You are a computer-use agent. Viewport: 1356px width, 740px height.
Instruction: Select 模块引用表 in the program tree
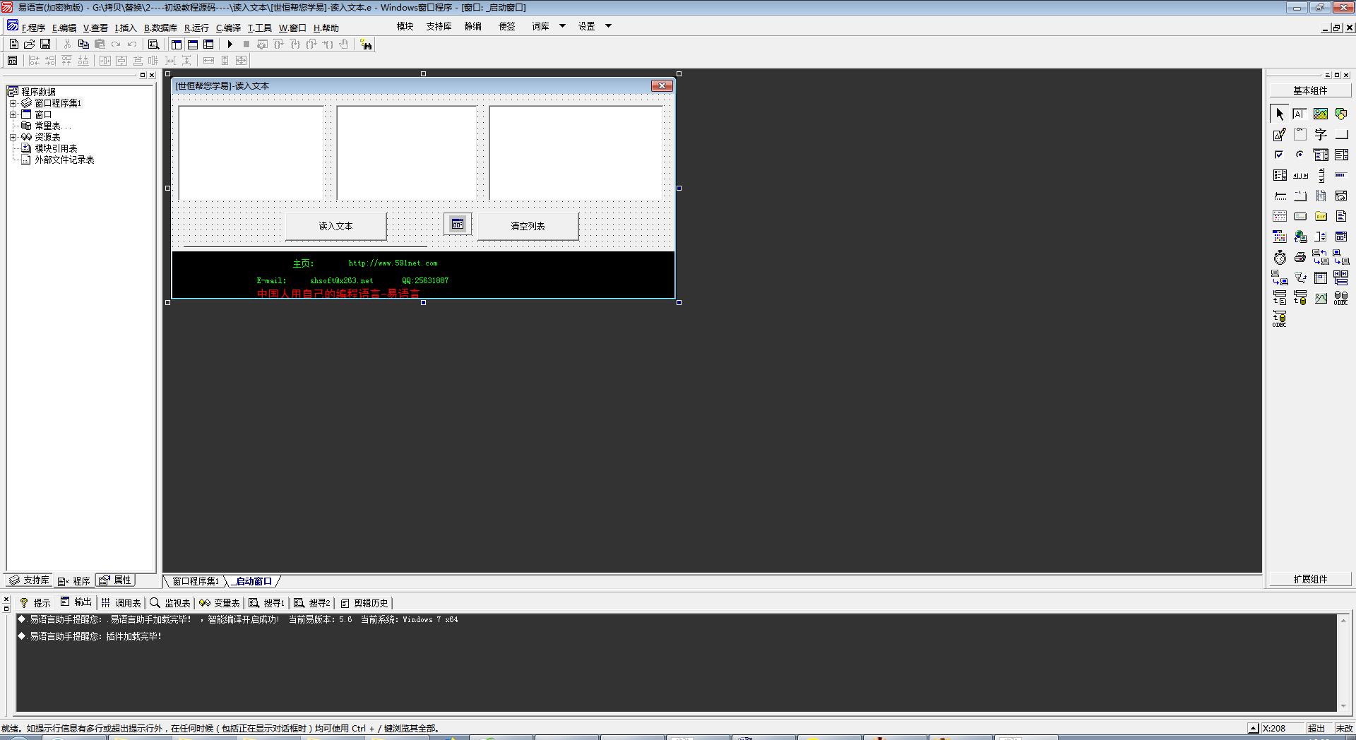(56, 148)
